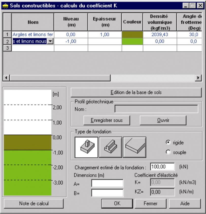Click the table's left scroll arrow
The width and height of the screenshot is (206, 214).
click(6, 78)
